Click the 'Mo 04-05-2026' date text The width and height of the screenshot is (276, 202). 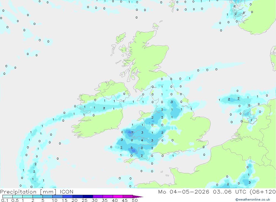pyautogui.click(x=184, y=192)
